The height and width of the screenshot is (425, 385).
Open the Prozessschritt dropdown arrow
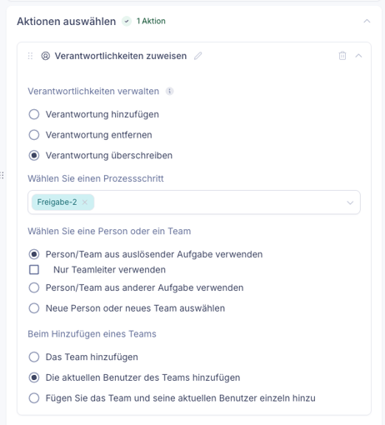pyautogui.click(x=350, y=202)
